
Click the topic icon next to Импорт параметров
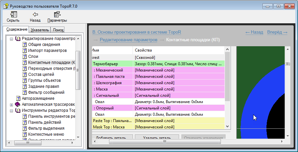pyautogui.click(x=25, y=51)
